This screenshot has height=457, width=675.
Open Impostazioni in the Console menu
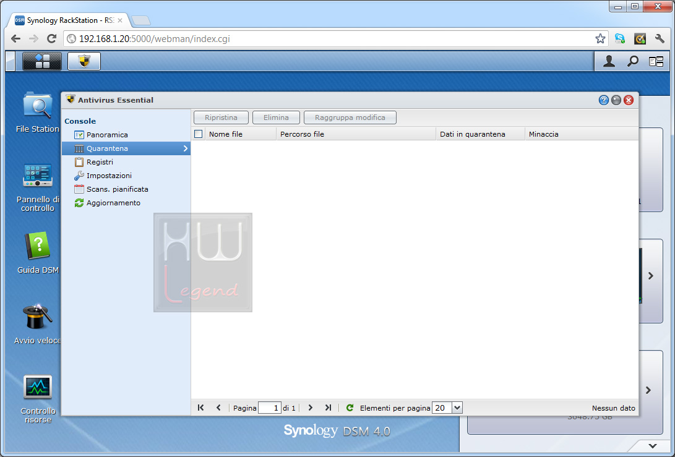(126, 176)
